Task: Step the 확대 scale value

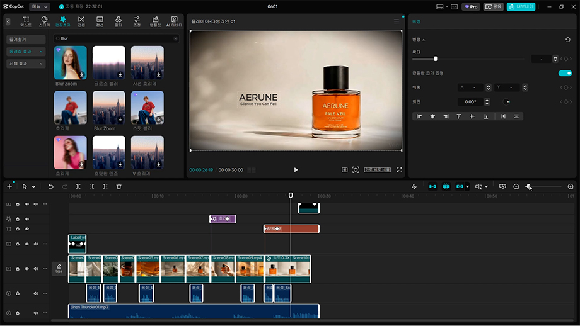Action: (555, 59)
